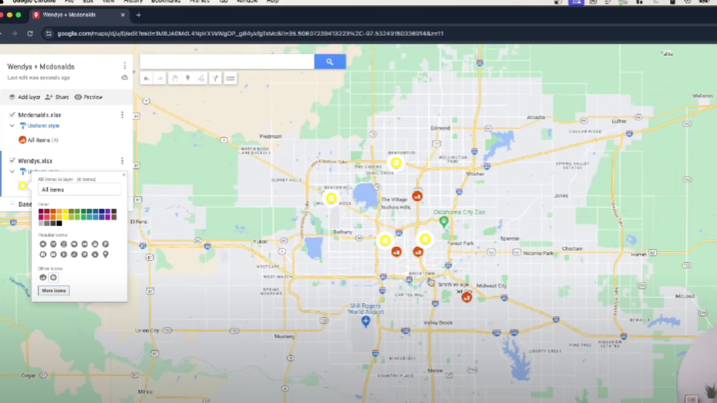This screenshot has width=717, height=403.
Task: Pick the bright yellow color swatch
Action: [65, 217]
